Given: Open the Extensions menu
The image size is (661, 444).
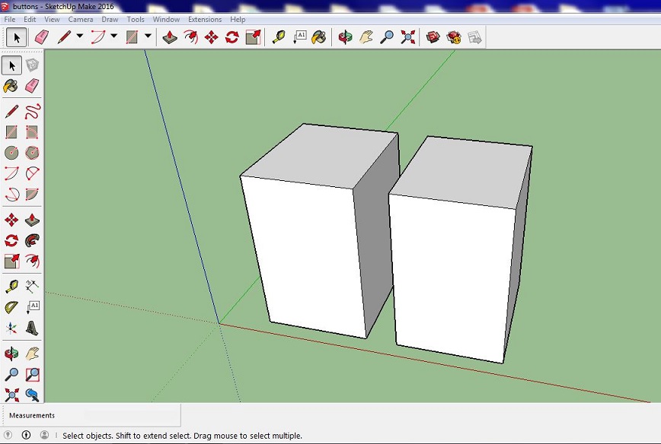Looking at the screenshot, I should pyautogui.click(x=205, y=19).
